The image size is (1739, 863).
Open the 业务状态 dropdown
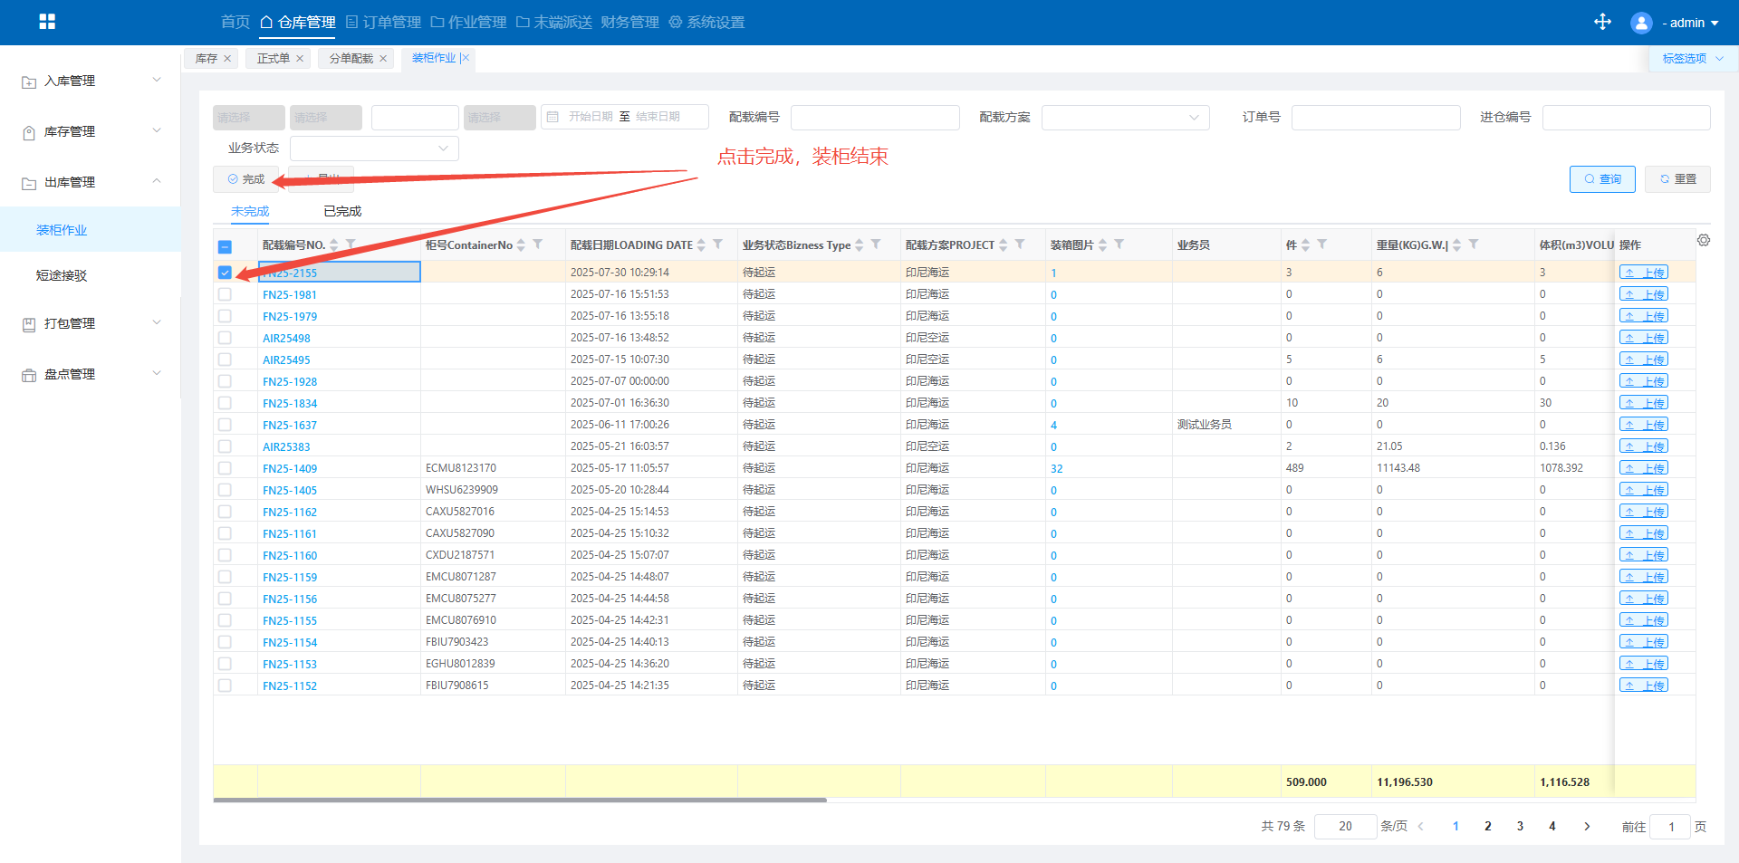coord(374,149)
